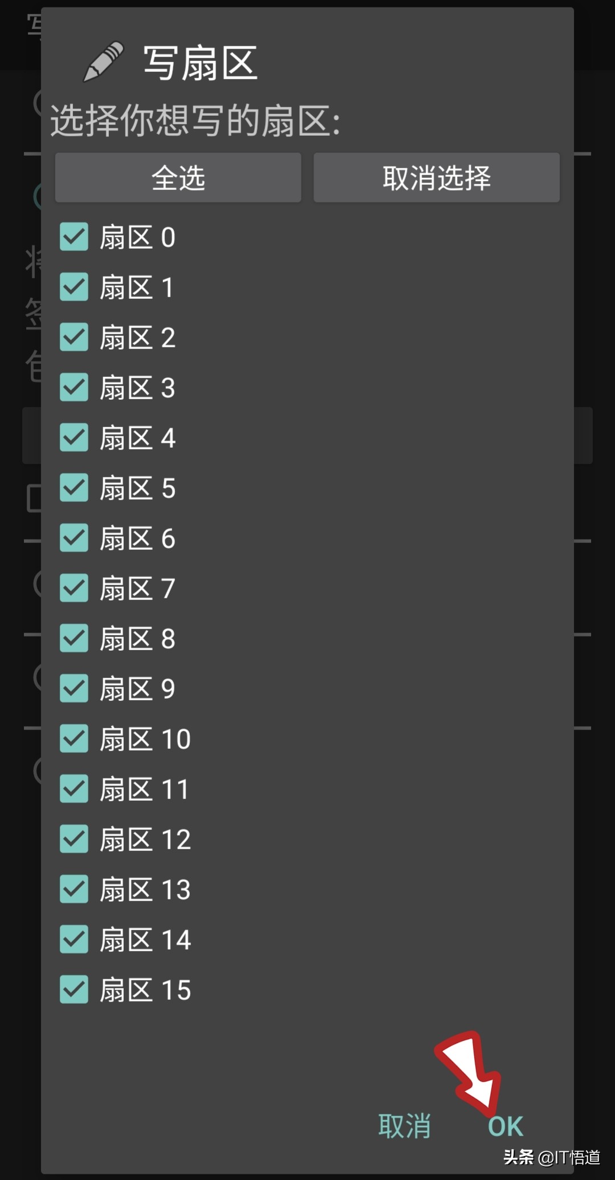Image resolution: width=615 pixels, height=1180 pixels.
Task: Click the 扇区 14 label text
Action: point(145,939)
